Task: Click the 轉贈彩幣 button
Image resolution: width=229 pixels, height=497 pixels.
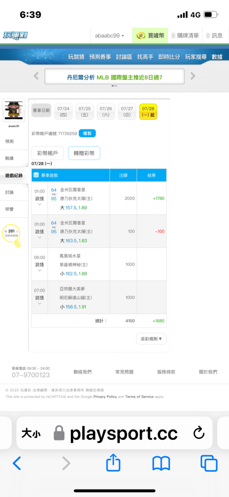Action: click(84, 153)
